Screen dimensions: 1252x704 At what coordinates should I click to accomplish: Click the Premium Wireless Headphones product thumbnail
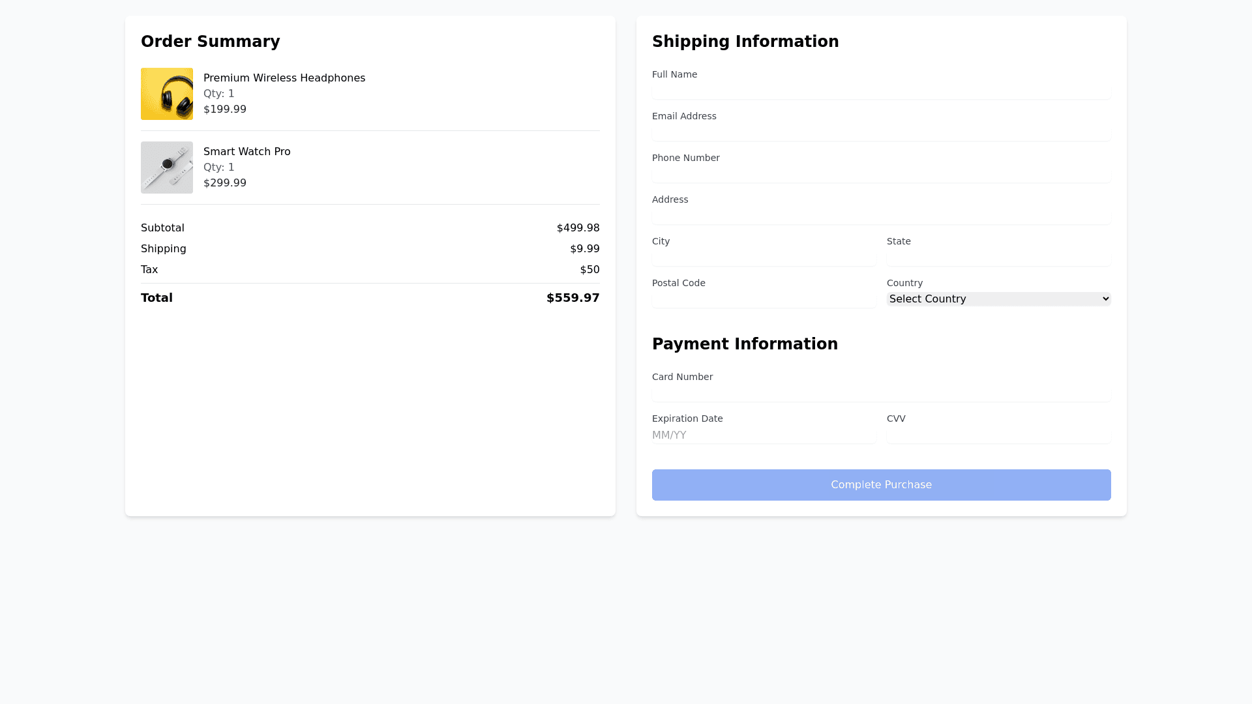[x=167, y=94]
